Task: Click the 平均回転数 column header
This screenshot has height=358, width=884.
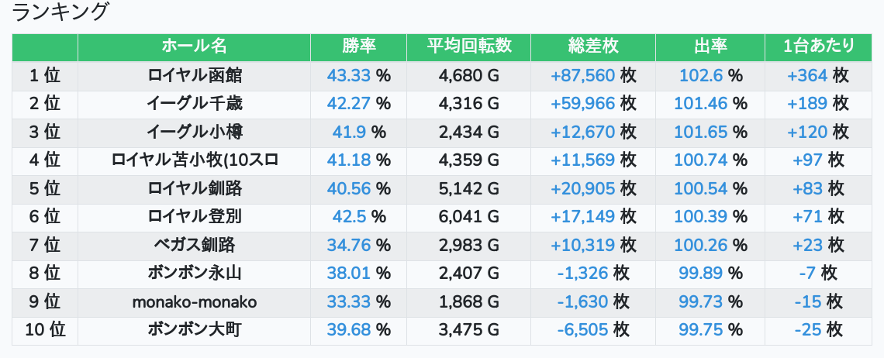Action: 468,46
